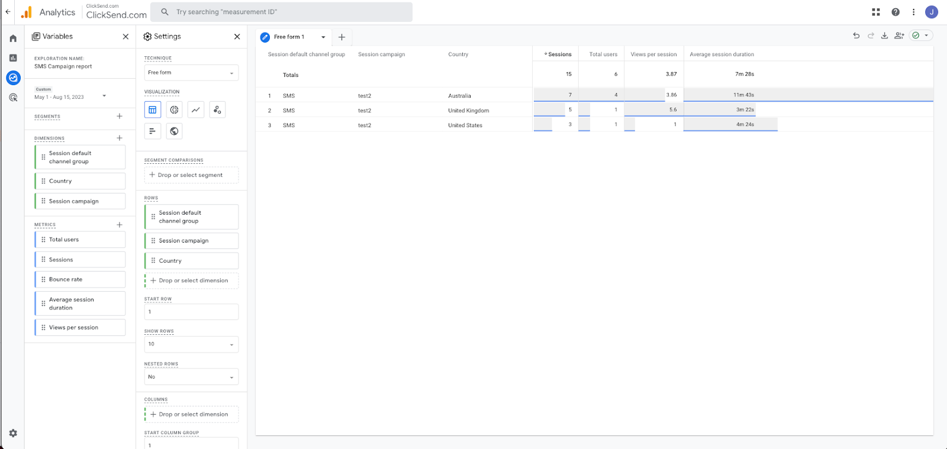Download the exploration via export icon

click(x=884, y=35)
